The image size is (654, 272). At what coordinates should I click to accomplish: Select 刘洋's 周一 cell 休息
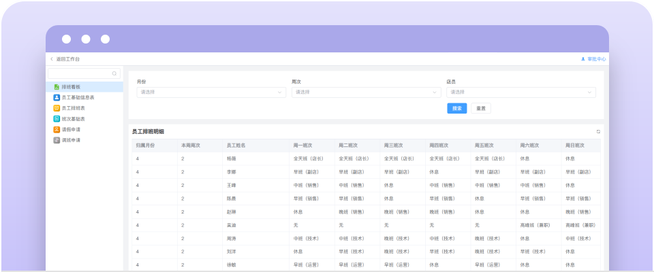click(x=298, y=252)
